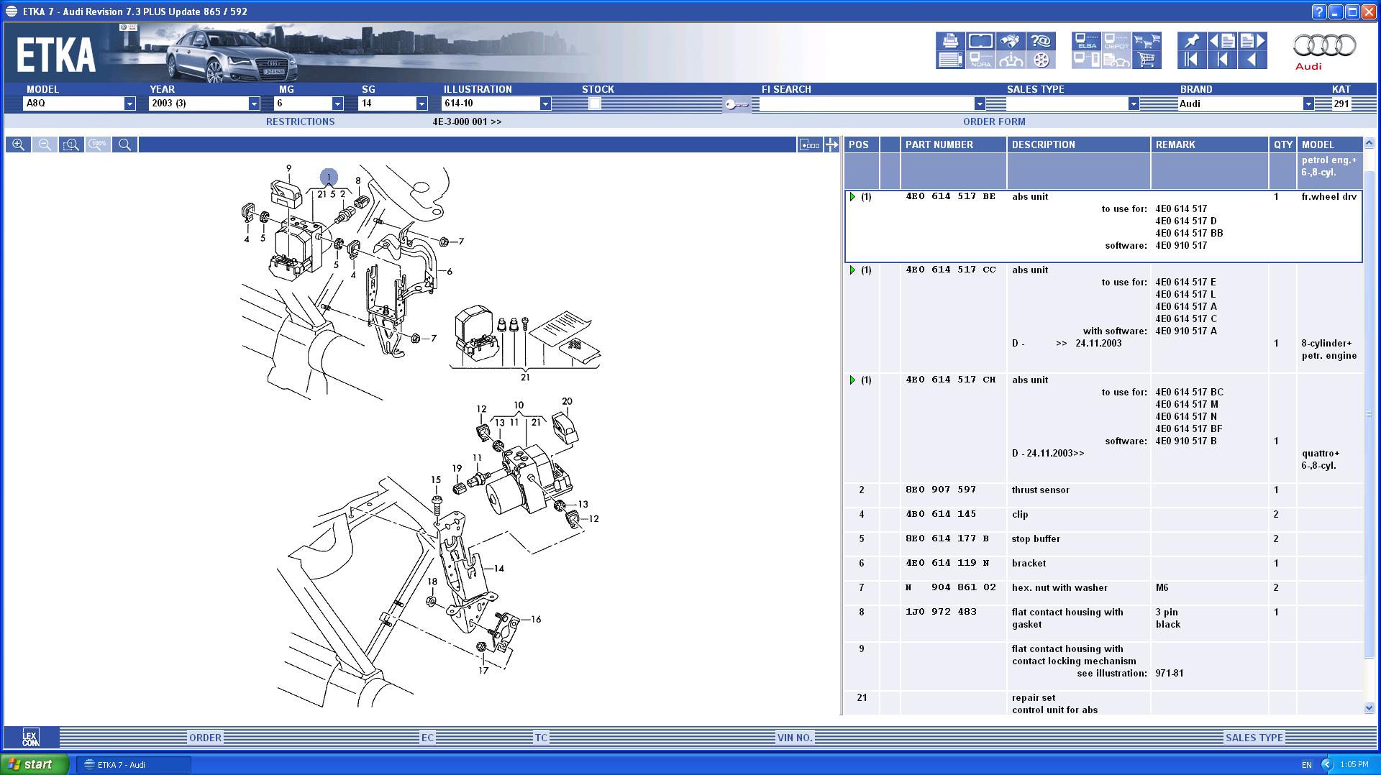Screen dimensions: 1381x775
Task: Click the plain magnifier icon
Action: (124, 145)
